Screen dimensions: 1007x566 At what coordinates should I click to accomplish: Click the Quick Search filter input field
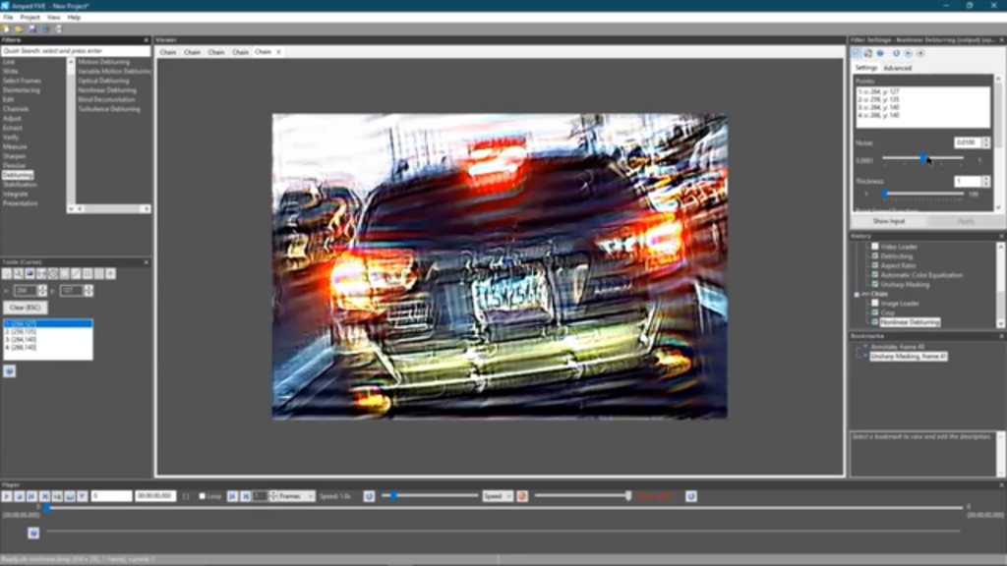[x=76, y=51]
